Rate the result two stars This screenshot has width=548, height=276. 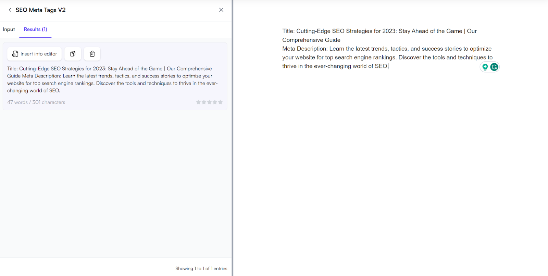click(204, 102)
